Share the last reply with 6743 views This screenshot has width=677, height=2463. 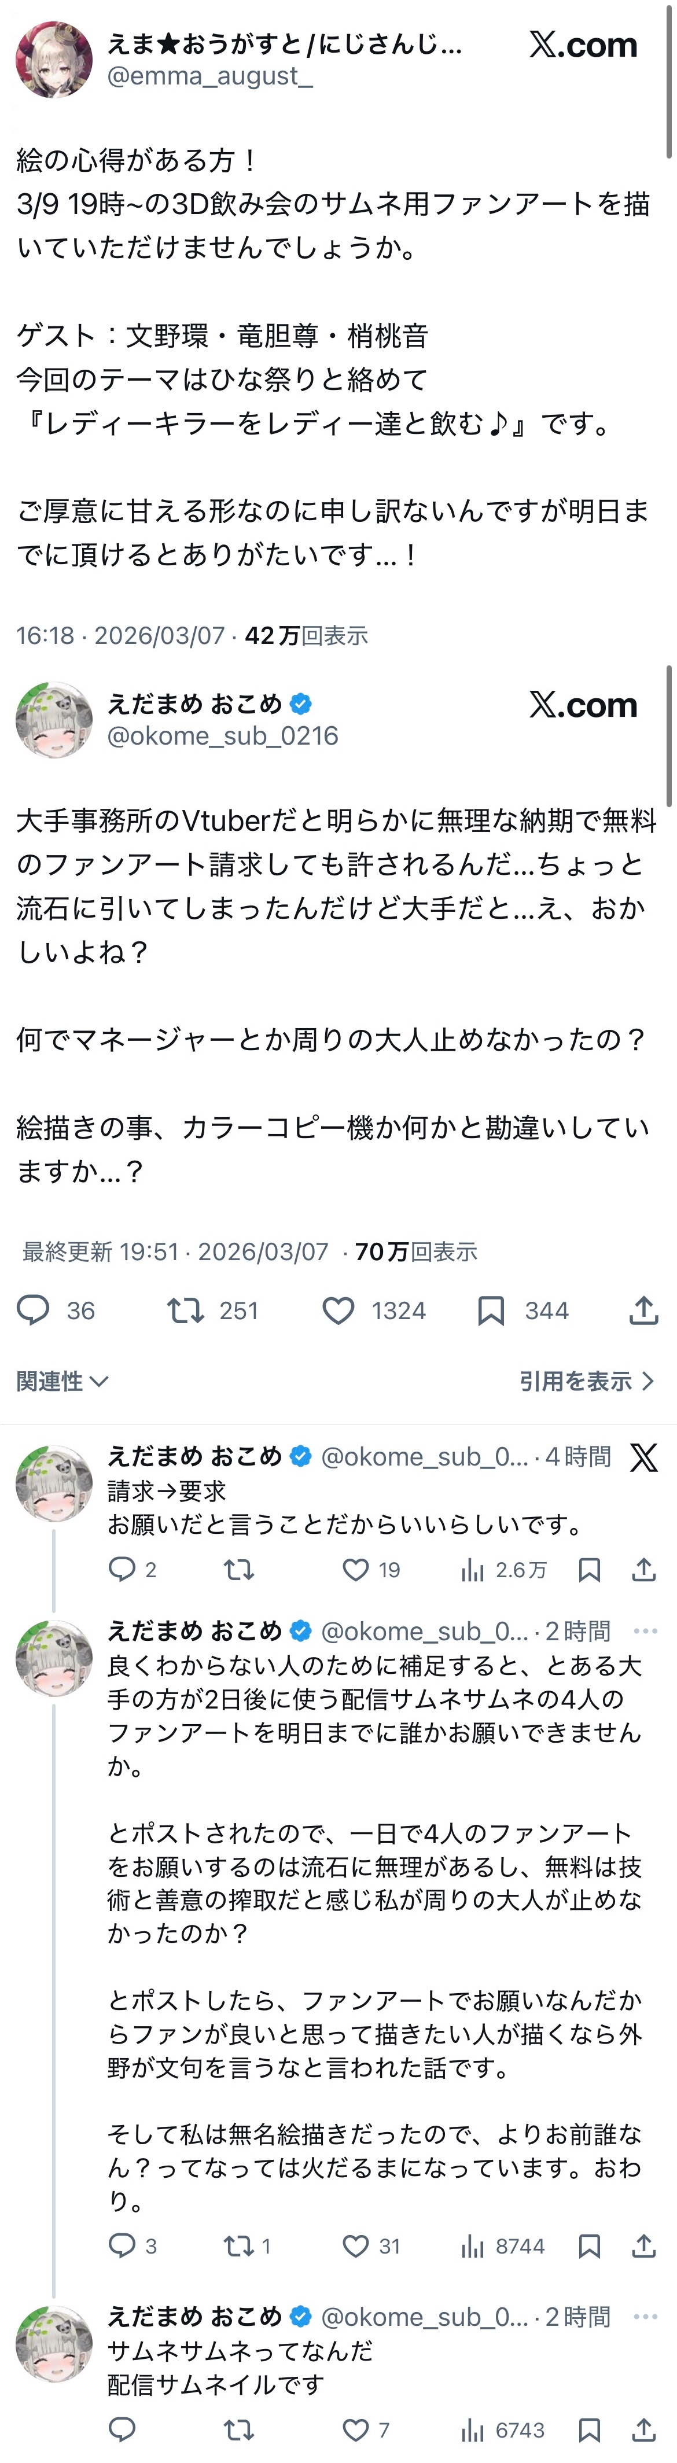[643, 2429]
